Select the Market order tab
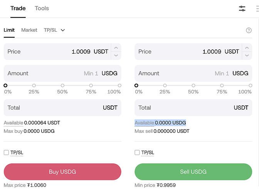The image size is (259, 193). coord(29,30)
